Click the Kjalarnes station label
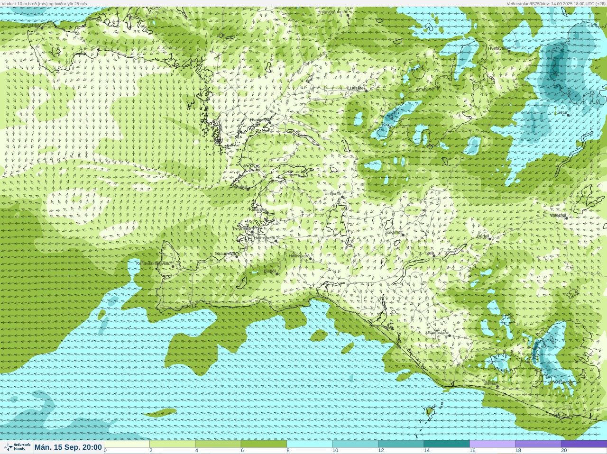The width and height of the screenshot is (607, 454). (258, 209)
